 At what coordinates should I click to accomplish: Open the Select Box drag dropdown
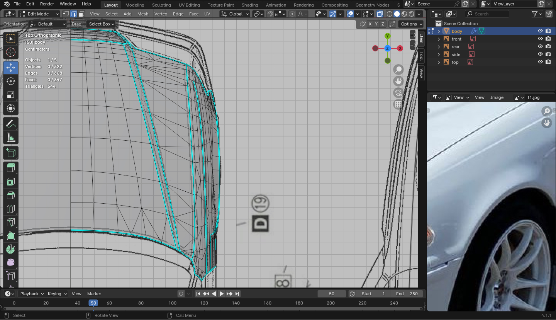click(x=102, y=24)
